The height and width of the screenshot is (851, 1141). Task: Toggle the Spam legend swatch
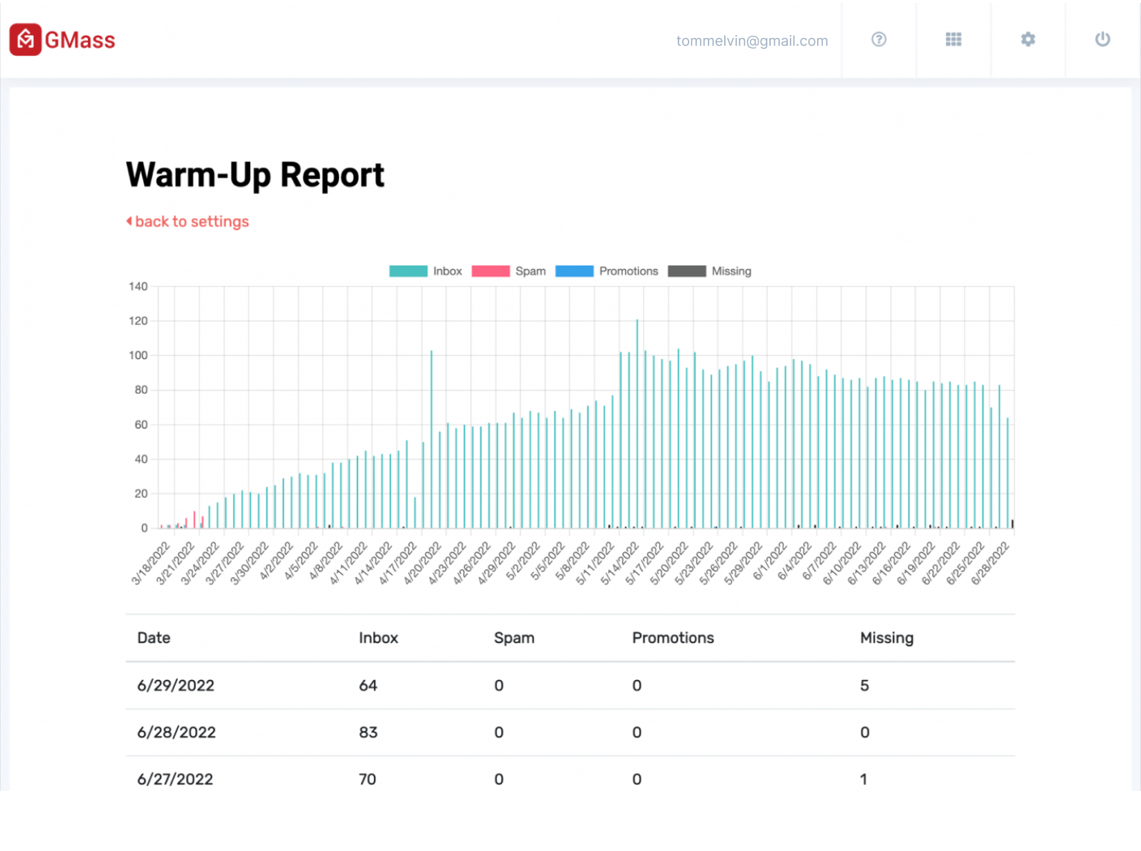[490, 271]
